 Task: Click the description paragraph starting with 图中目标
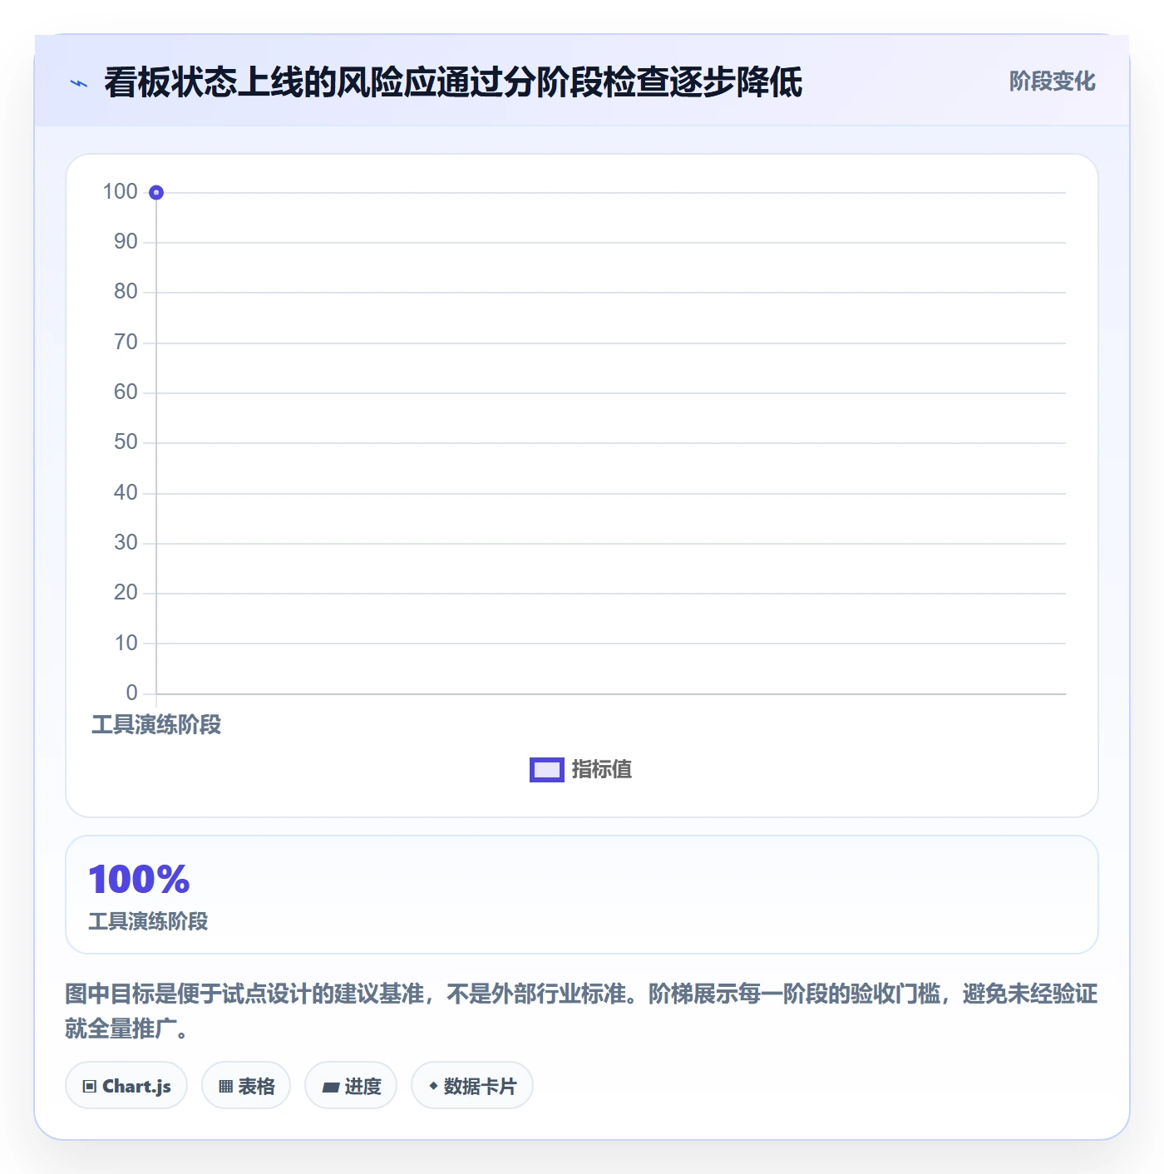pyautogui.click(x=581, y=1011)
